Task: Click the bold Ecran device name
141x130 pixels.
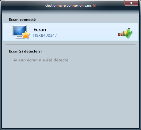Action: pos(40,30)
